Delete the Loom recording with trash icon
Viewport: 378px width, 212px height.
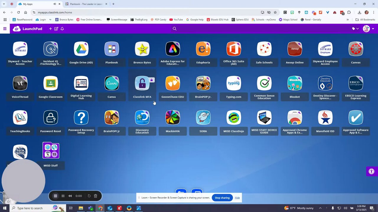[x=95, y=196]
